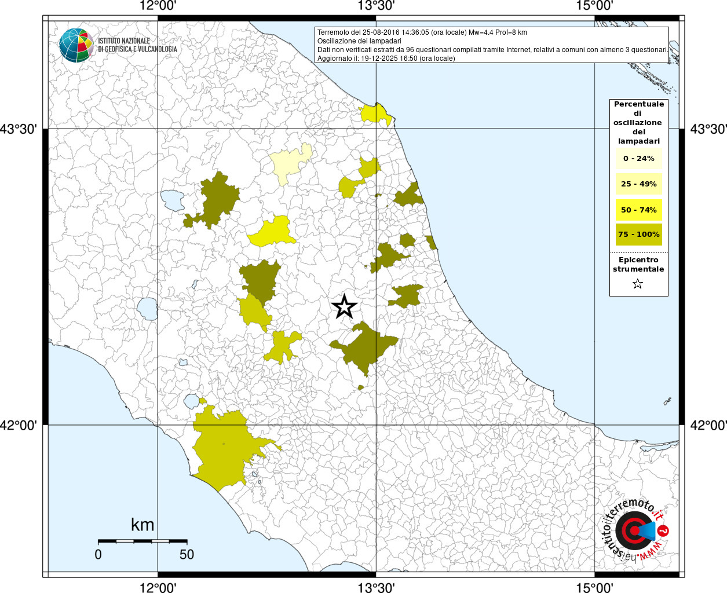The width and height of the screenshot is (727, 593).
Task: Click the "Percentuale di oscillazione dei lampadari" legend title
Action: coord(638,123)
